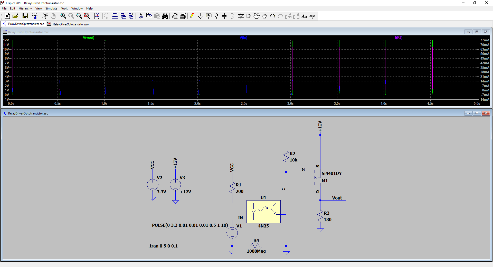Screen dimensions: 493x267
Task: Open the control panel hammer icon
Action: pyautogui.click(x=35, y=16)
